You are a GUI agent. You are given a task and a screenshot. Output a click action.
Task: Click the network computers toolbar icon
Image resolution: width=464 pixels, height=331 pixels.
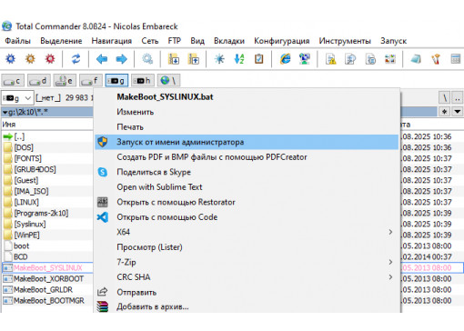(x=305, y=59)
